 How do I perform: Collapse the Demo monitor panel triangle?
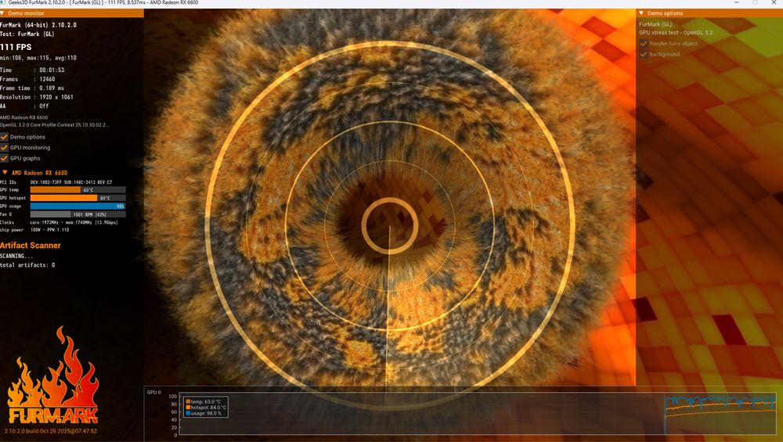pyautogui.click(x=2, y=13)
